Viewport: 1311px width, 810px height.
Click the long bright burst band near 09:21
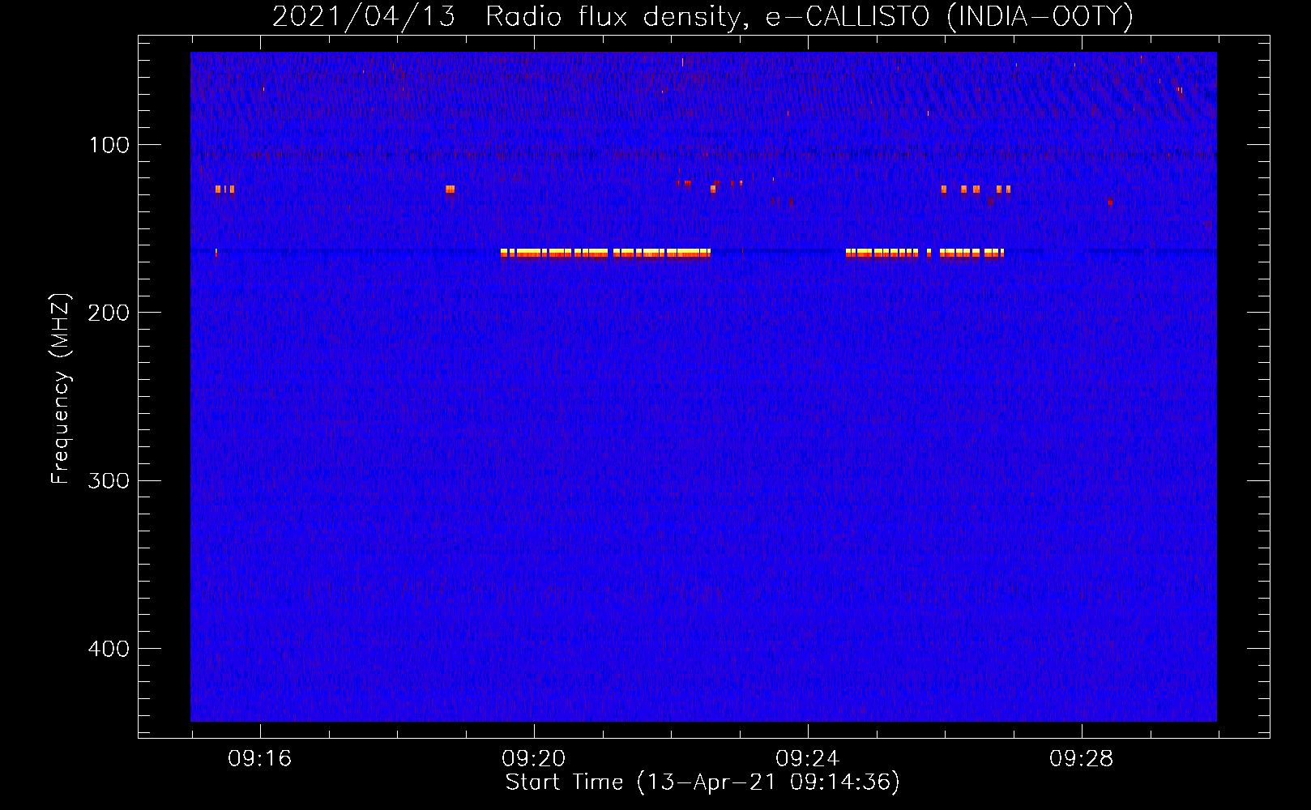pyautogui.click(x=605, y=253)
